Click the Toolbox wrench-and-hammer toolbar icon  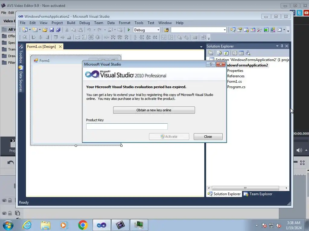point(259,30)
